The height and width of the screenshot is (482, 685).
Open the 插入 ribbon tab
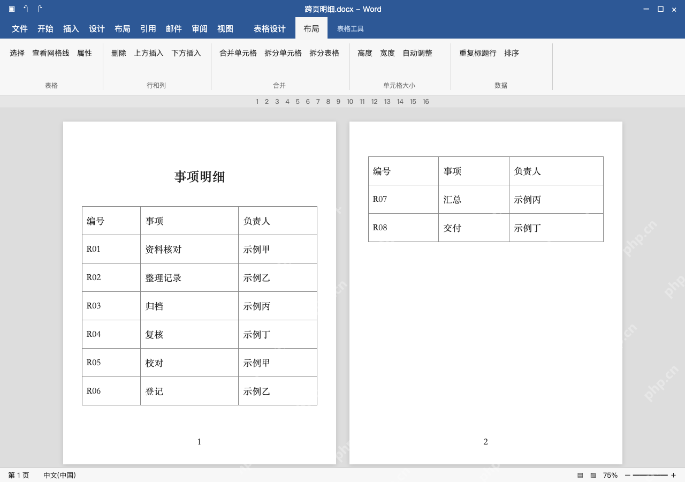[71, 29]
